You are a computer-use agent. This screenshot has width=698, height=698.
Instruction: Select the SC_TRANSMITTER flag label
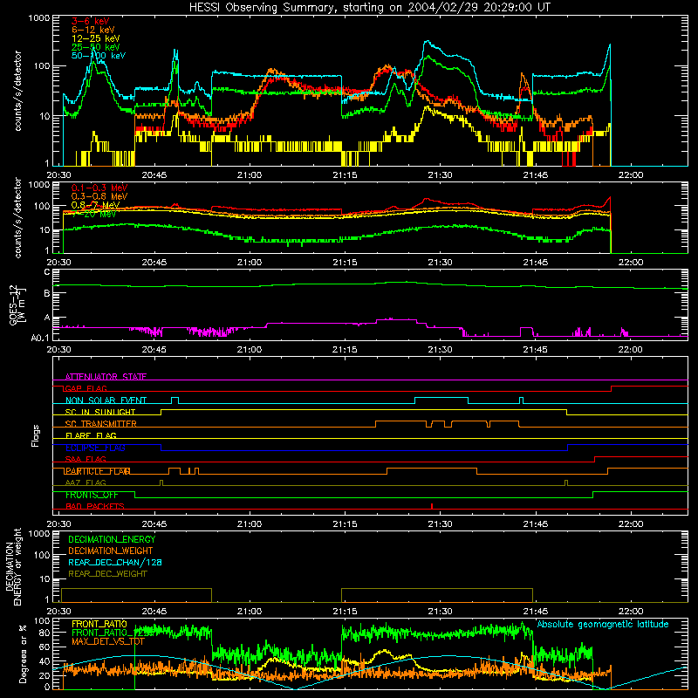[x=101, y=423]
